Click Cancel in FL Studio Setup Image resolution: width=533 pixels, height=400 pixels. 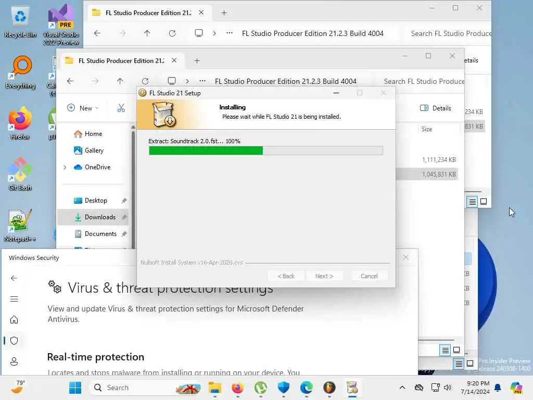[369, 276]
